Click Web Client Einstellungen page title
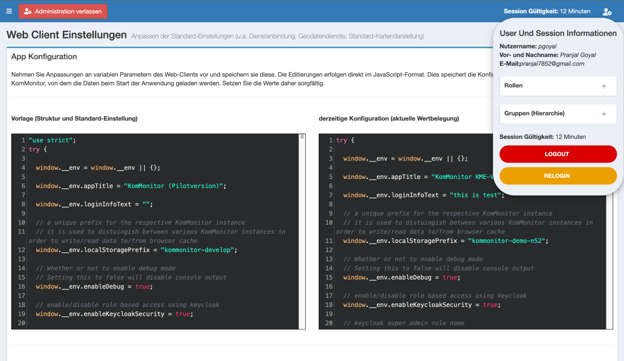 pos(66,35)
